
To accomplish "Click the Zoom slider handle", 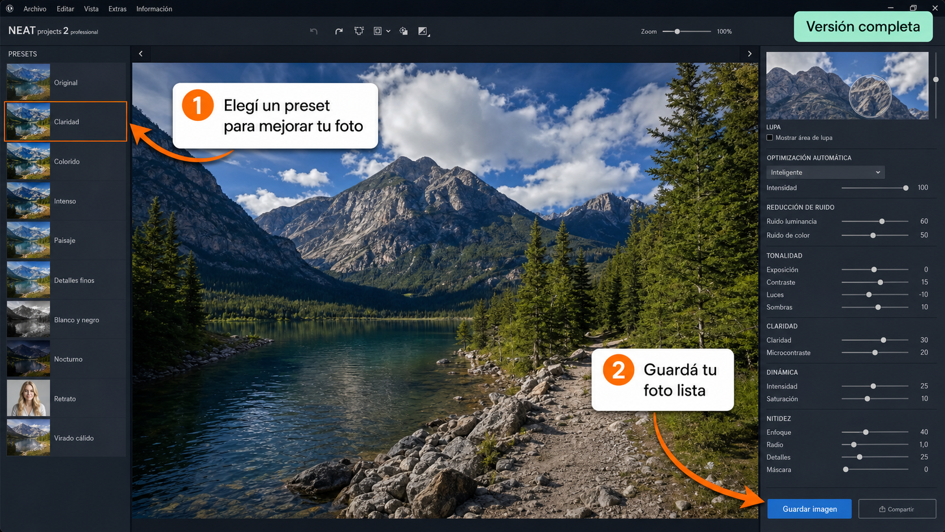I will 677,32.
